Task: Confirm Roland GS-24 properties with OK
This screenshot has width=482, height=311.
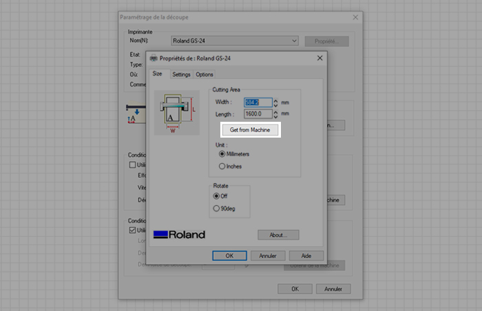Action: point(229,256)
